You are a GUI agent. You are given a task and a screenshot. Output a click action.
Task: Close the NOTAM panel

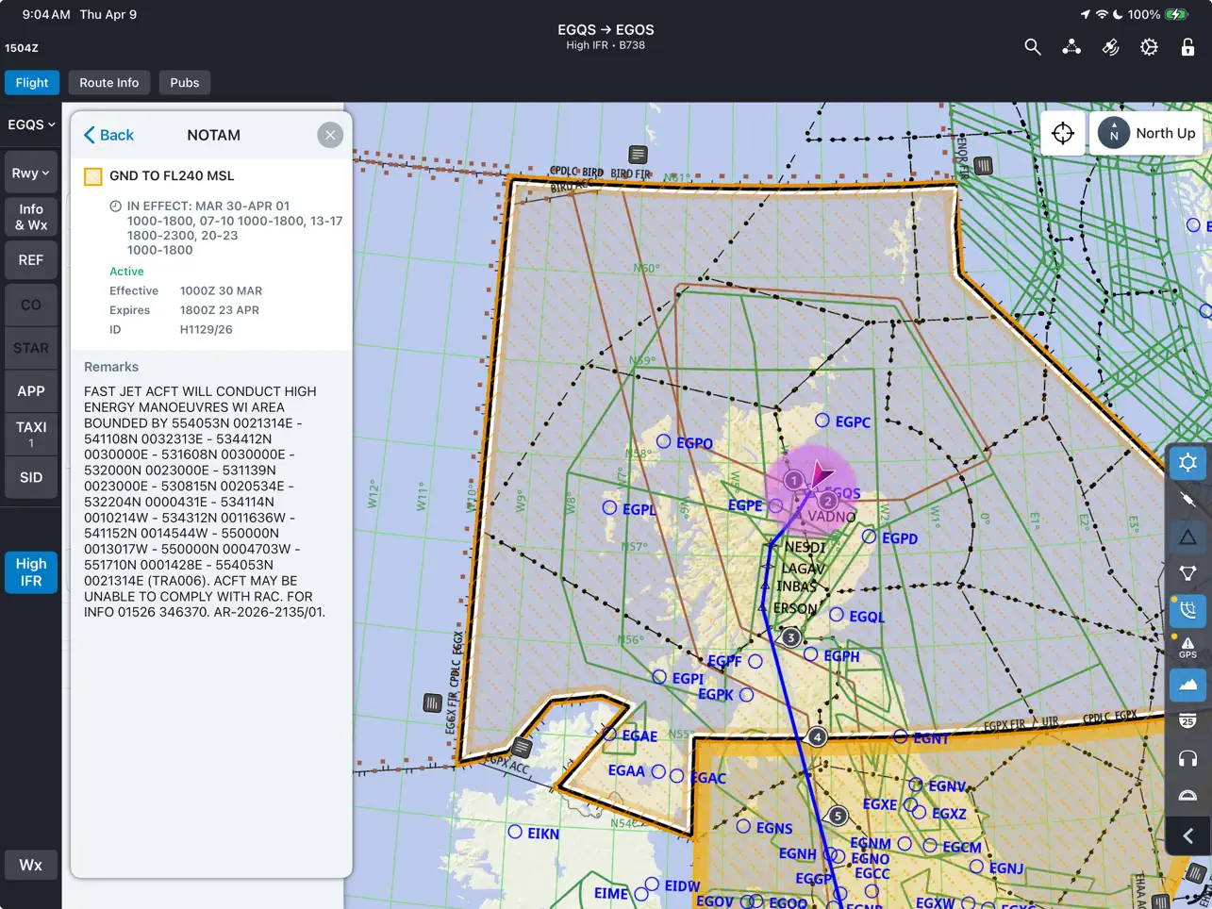(330, 135)
